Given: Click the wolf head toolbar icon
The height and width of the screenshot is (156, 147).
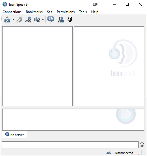Looking at the screenshot, I should (70, 19).
